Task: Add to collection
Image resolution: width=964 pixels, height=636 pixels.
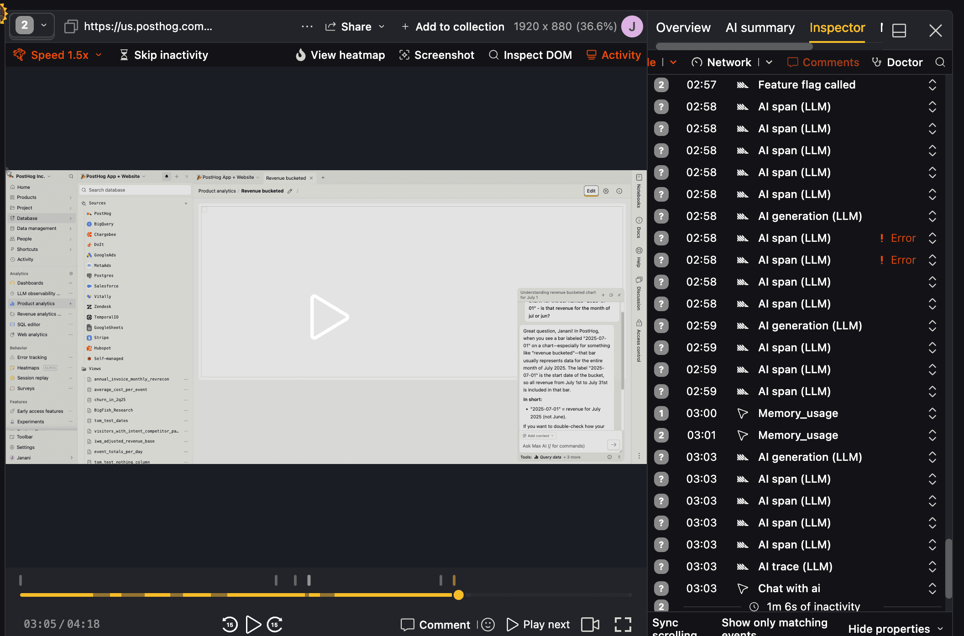Action: click(x=453, y=27)
